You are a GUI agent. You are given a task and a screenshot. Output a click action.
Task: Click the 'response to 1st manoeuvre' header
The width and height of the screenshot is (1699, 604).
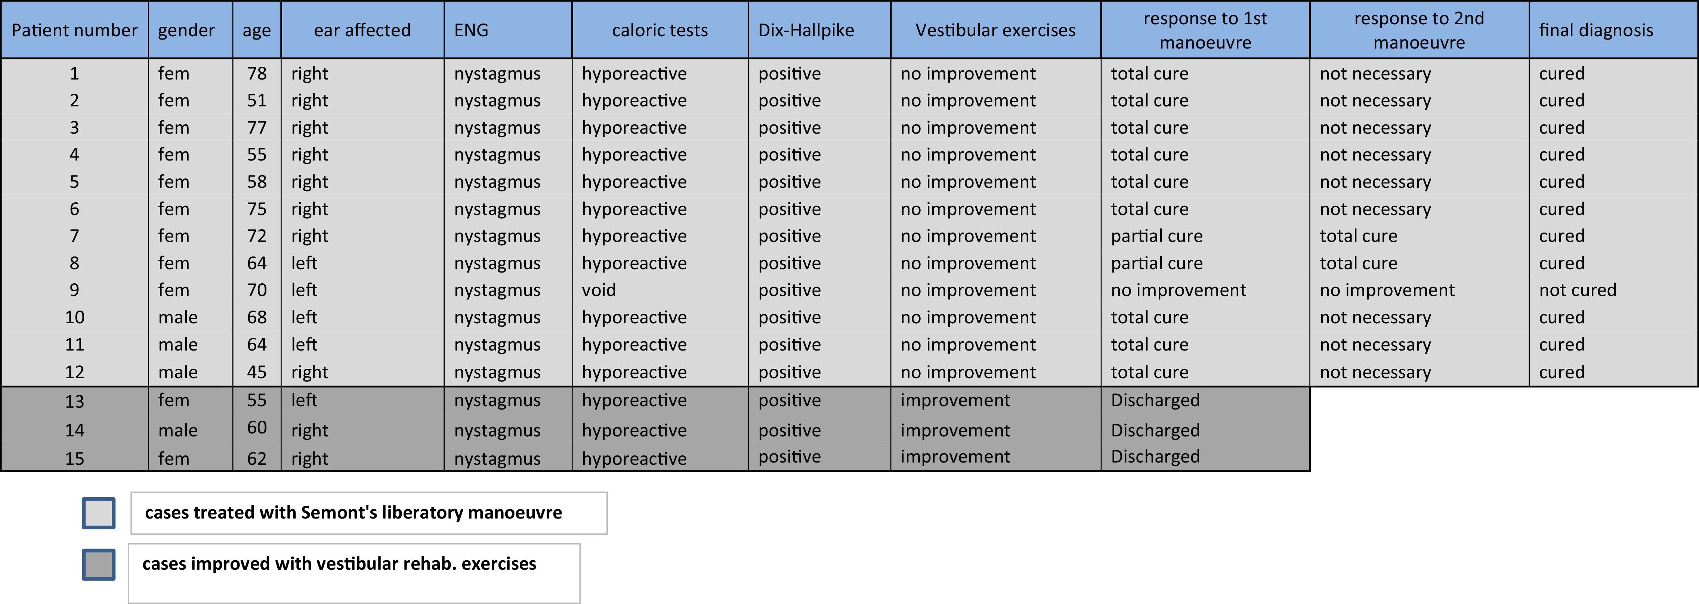[1205, 30]
